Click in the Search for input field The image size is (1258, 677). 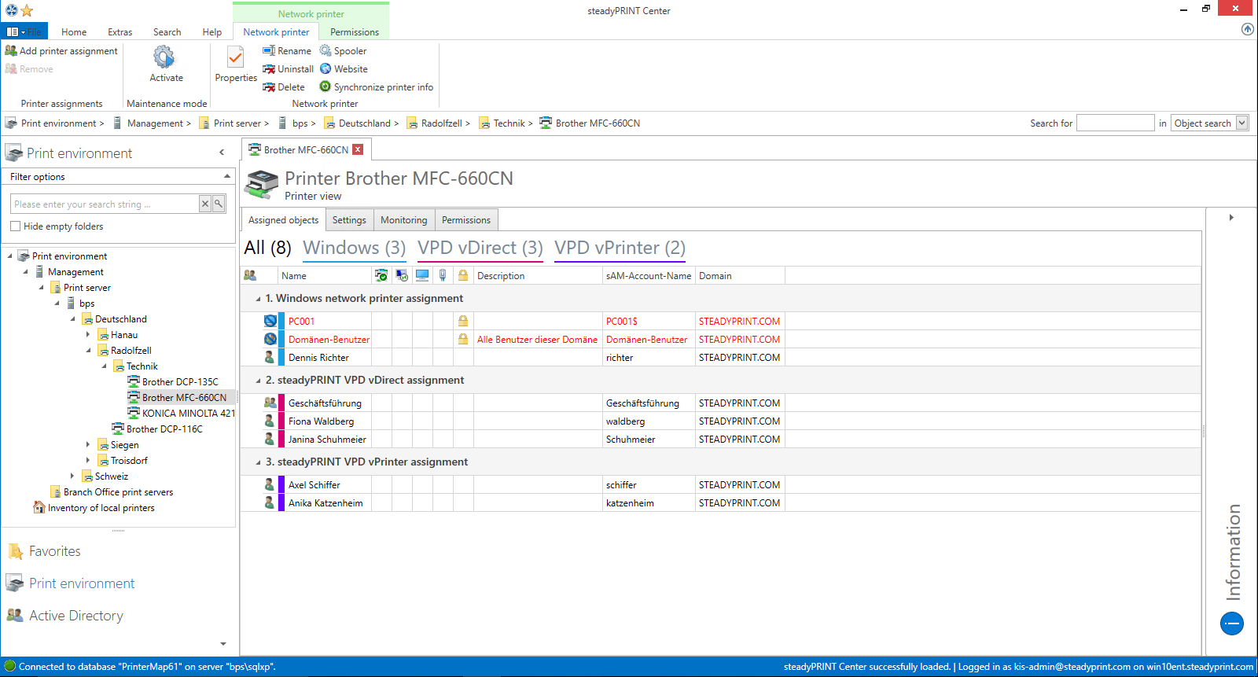1115,123
